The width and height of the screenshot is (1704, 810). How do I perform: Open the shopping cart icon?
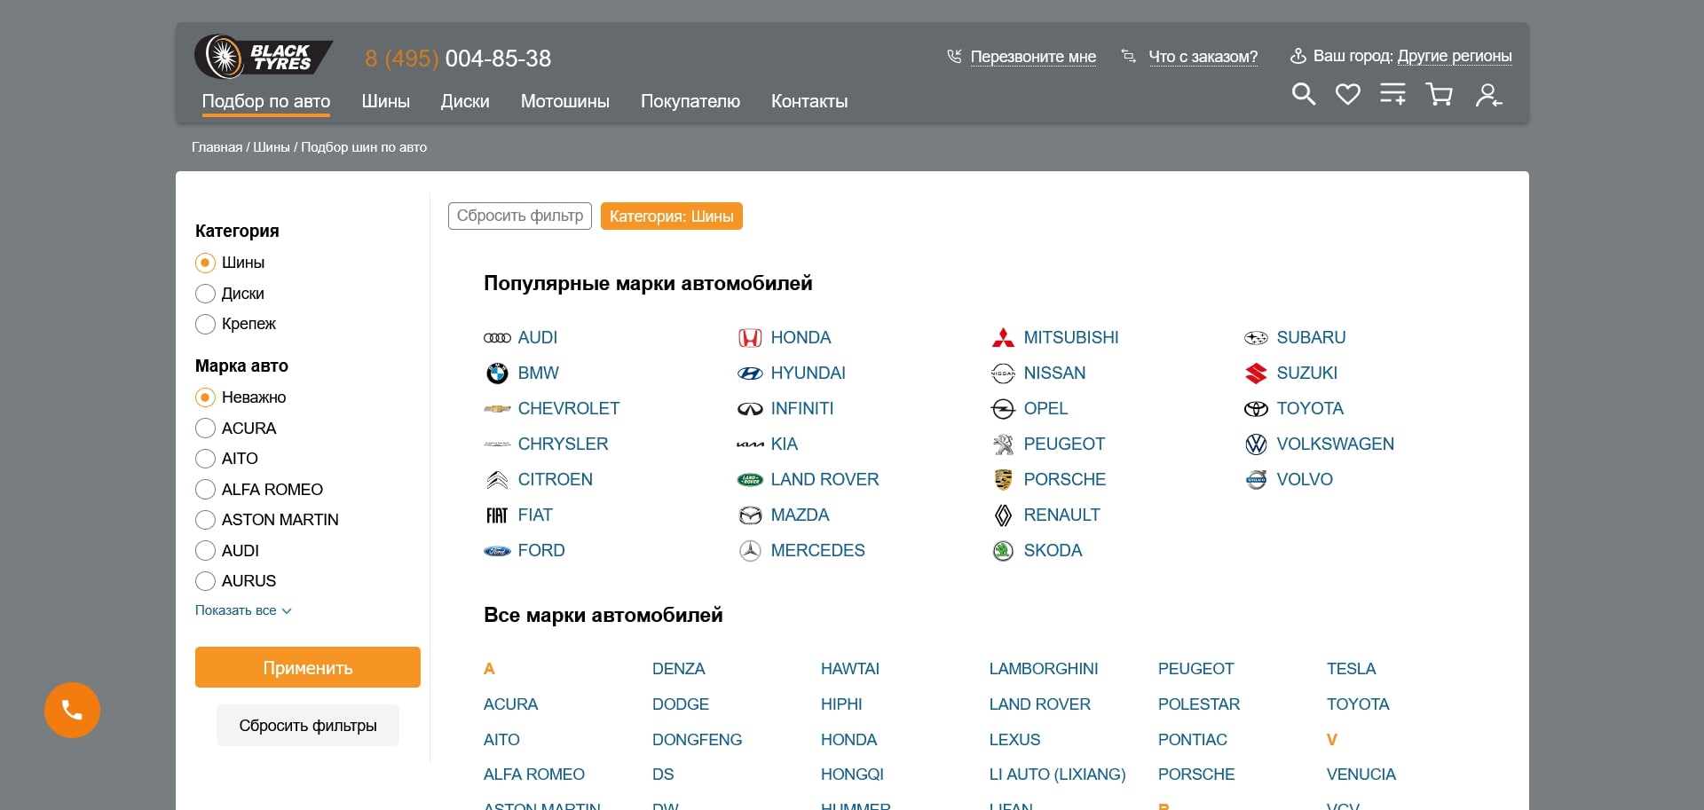[1439, 94]
